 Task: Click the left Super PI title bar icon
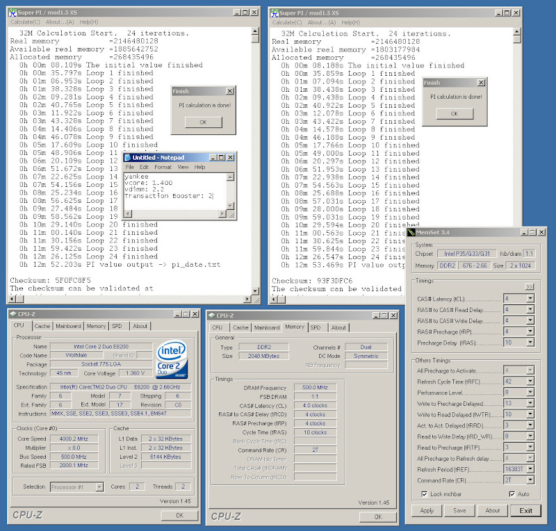tap(13, 12)
